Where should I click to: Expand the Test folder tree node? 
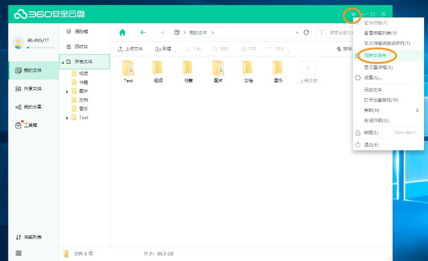68,118
